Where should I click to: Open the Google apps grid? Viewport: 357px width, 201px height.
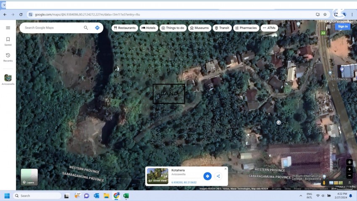tap(328, 26)
